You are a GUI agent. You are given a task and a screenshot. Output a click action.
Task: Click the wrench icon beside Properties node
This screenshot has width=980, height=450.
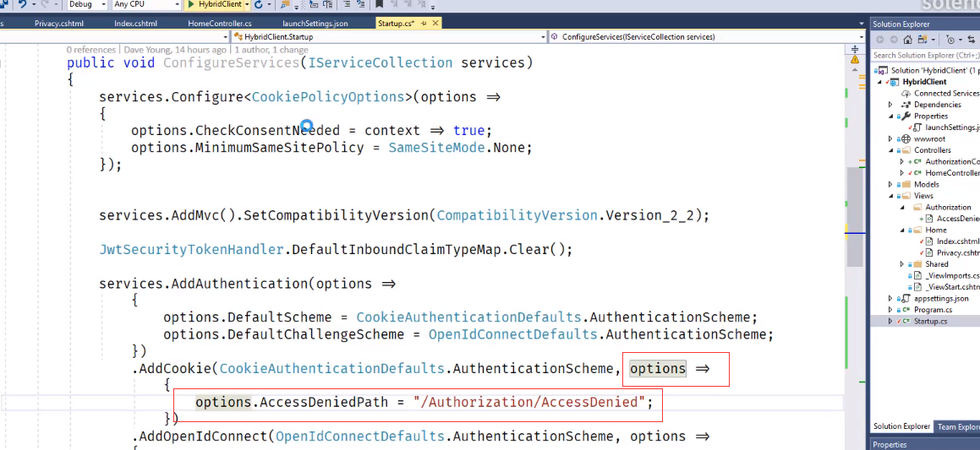click(x=907, y=117)
